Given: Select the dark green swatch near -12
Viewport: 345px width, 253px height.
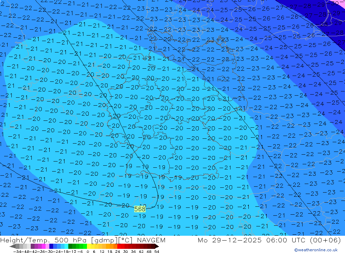Looking at the screenshot, I should coord(70,246).
